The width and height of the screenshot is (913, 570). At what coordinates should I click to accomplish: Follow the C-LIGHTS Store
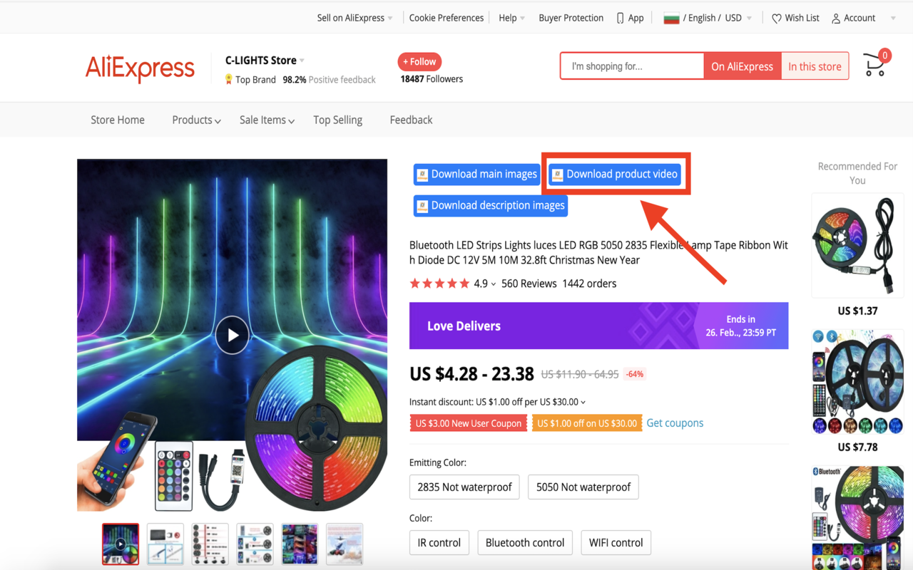[x=419, y=62]
